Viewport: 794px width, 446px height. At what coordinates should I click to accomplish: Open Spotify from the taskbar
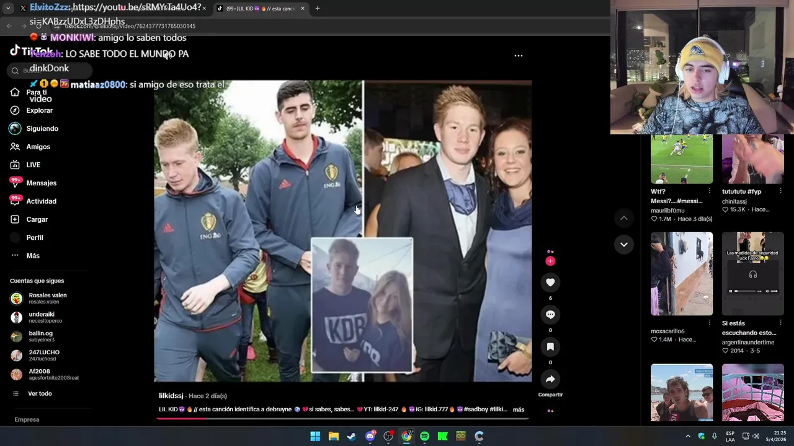click(x=424, y=436)
